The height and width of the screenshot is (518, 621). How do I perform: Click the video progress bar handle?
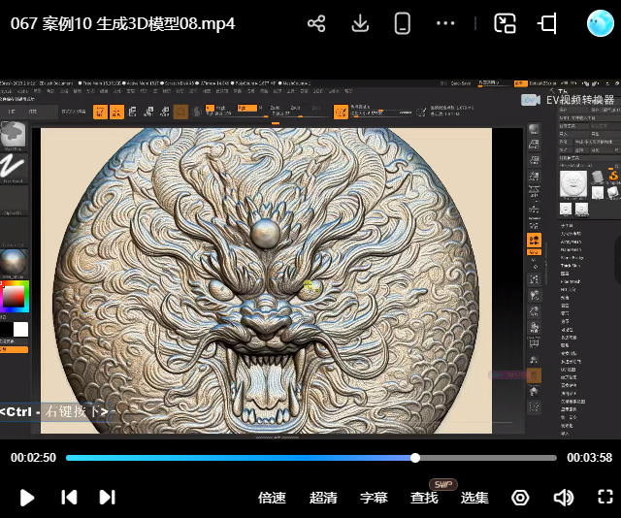[415, 458]
